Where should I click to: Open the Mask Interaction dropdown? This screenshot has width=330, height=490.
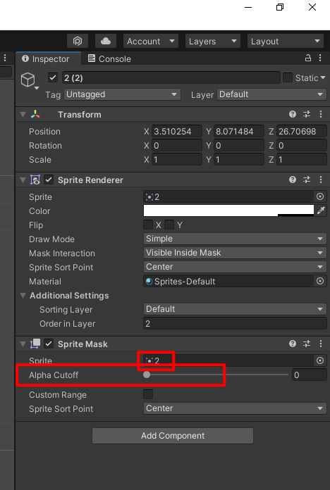pyautogui.click(x=235, y=253)
